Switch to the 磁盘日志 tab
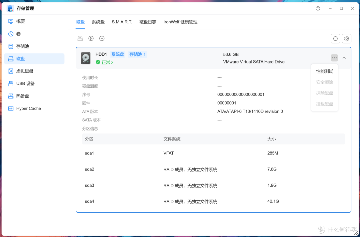 (148, 22)
